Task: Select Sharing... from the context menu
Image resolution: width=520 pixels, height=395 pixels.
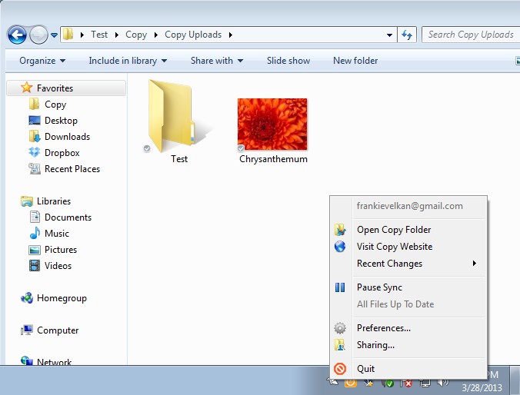Action: pyautogui.click(x=375, y=345)
